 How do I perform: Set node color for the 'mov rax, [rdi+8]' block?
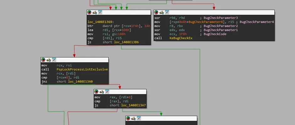tap(96, 92)
